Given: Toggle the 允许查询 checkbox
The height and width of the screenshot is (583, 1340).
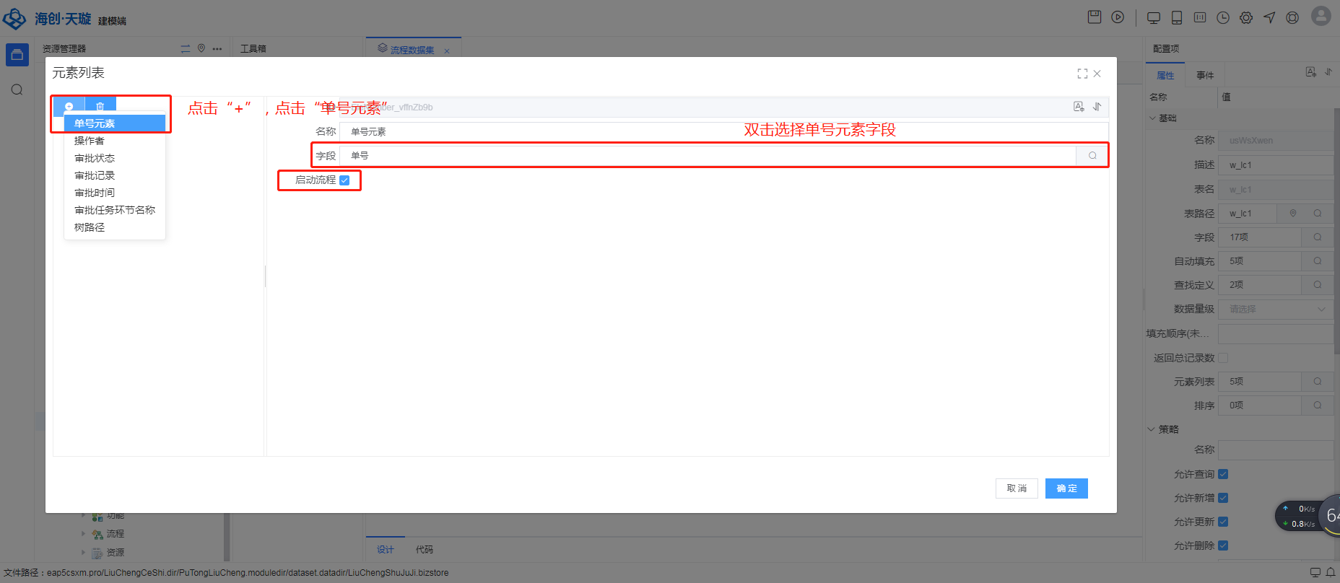Looking at the screenshot, I should (1223, 474).
